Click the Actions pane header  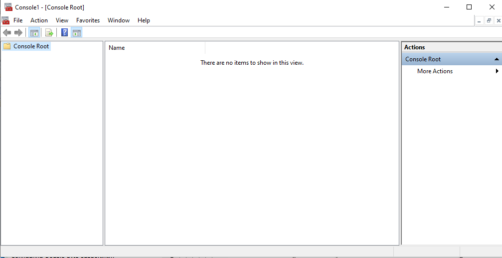452,47
